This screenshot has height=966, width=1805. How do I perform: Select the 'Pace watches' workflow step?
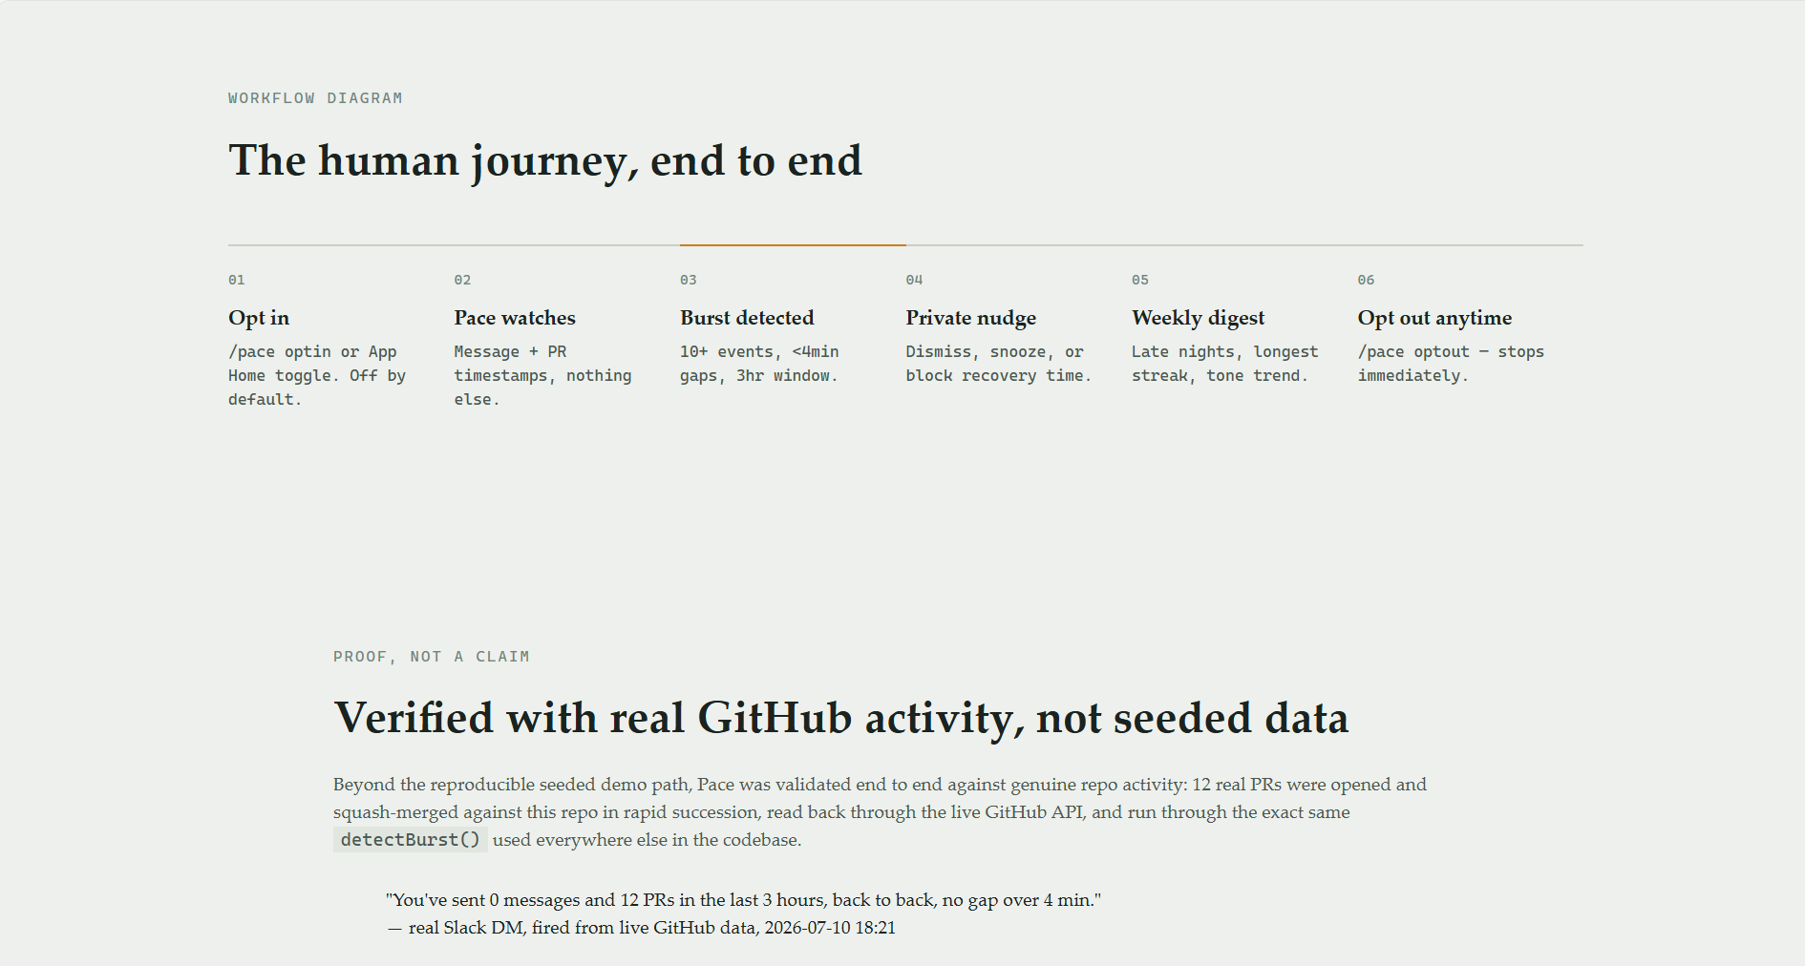(515, 318)
